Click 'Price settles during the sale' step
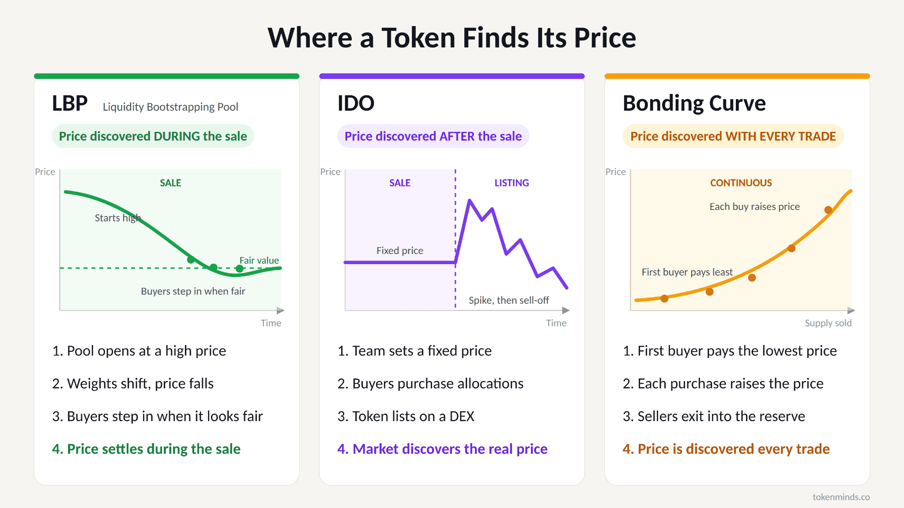Viewport: 904px width, 508px height. (146, 449)
